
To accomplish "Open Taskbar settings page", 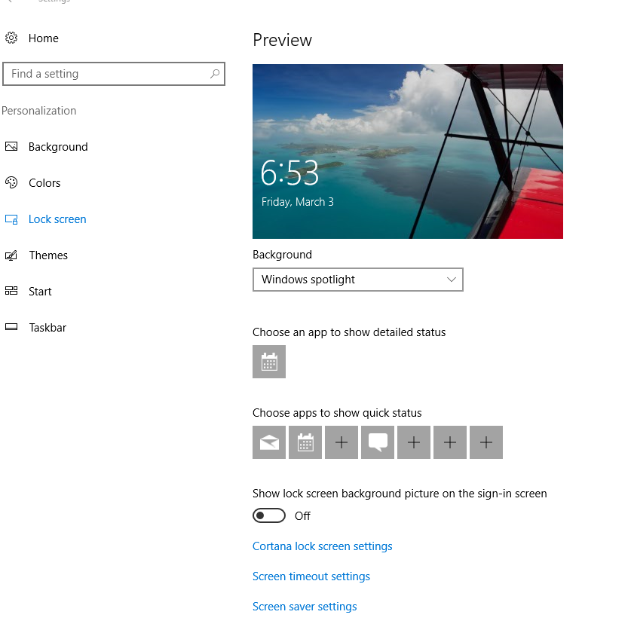I will click(x=47, y=327).
